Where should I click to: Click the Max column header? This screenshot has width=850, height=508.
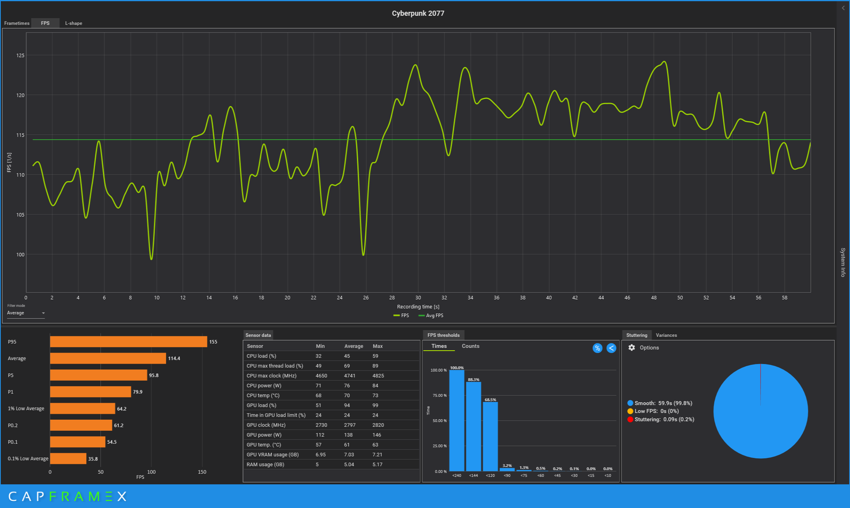pyautogui.click(x=378, y=346)
